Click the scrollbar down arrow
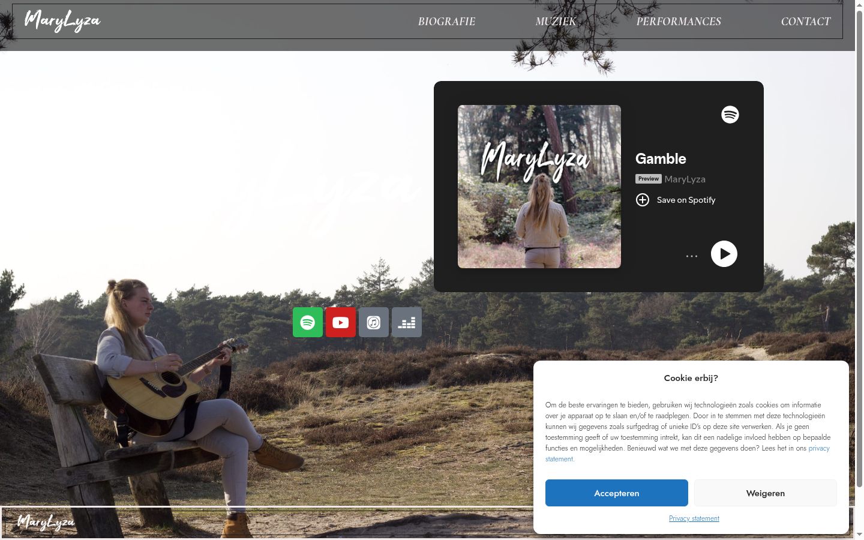This screenshot has height=540, width=864. 859,535
